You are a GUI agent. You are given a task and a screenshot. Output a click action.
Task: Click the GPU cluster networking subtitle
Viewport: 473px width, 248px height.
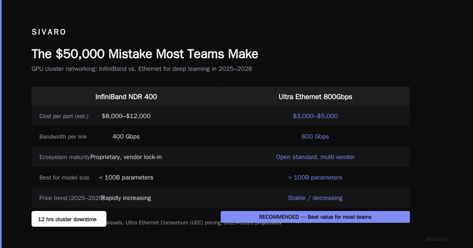[x=142, y=69]
